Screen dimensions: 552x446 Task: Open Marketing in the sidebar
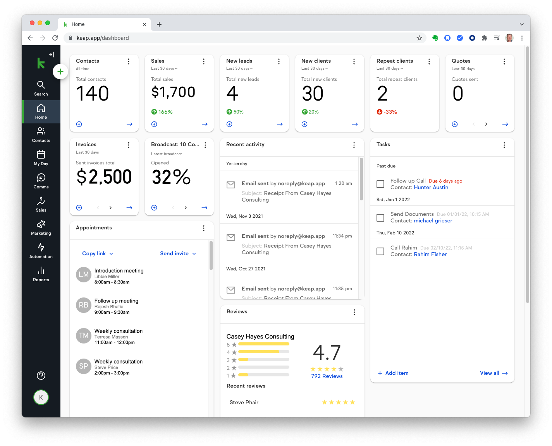pos(41,228)
